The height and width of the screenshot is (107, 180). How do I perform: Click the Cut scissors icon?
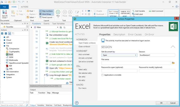pos(17,11)
